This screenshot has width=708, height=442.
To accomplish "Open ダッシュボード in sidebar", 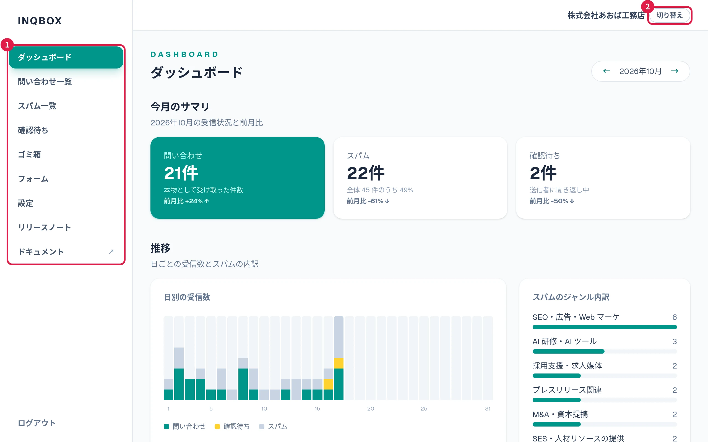I will pos(66,57).
